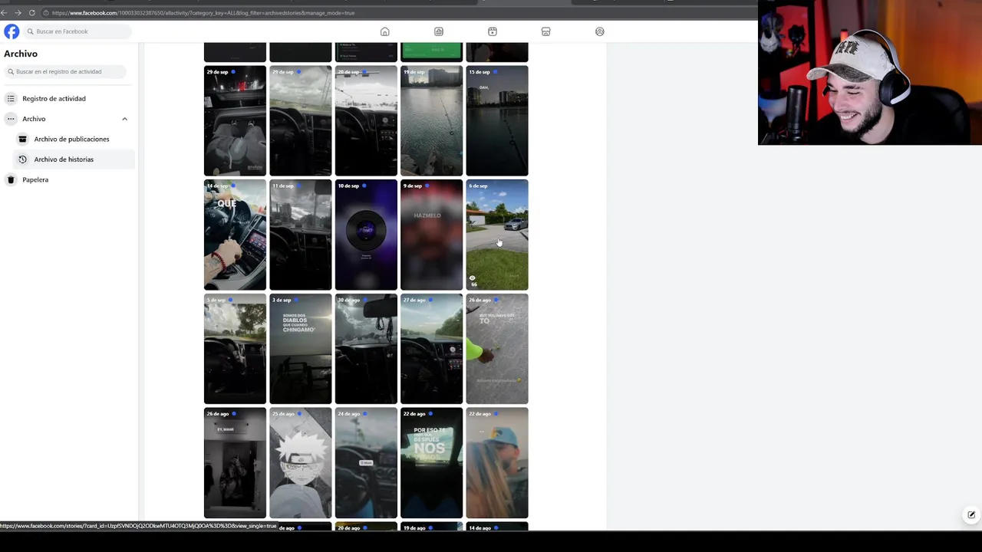Screen dimensions: 982x552
Task: Open the 24 de ago story
Action: [366, 463]
